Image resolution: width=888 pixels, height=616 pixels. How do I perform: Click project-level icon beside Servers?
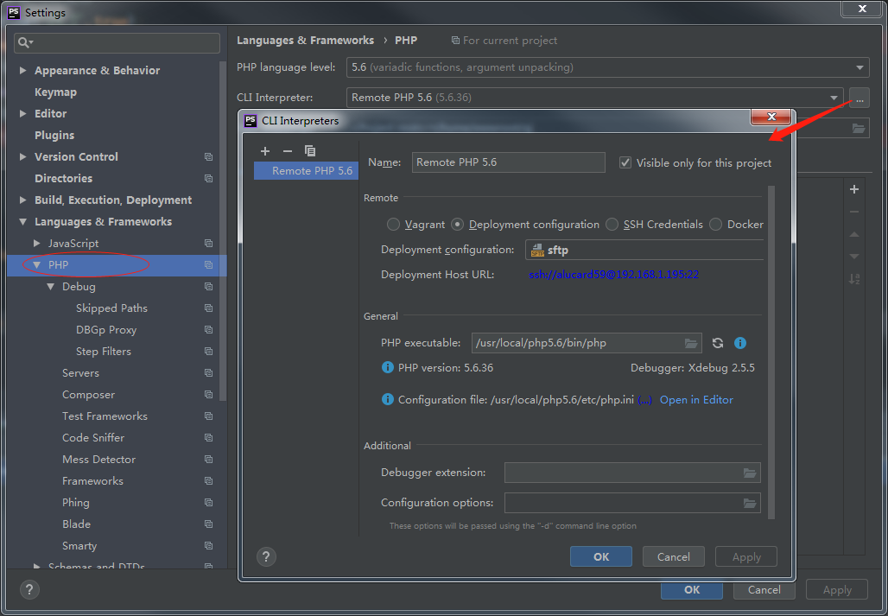pyautogui.click(x=208, y=373)
